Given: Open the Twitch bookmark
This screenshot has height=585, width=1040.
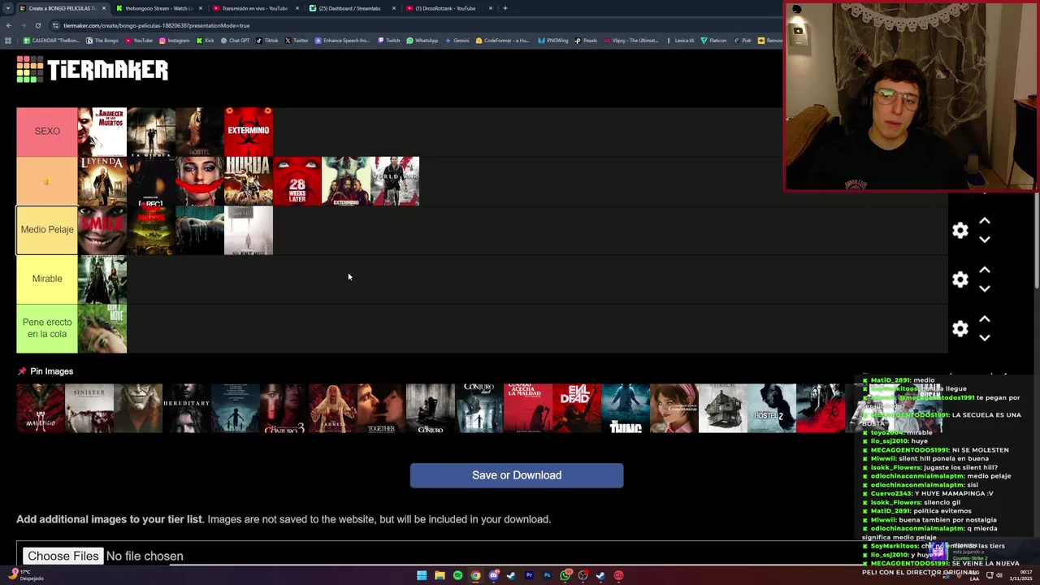Looking at the screenshot, I should 389,41.
